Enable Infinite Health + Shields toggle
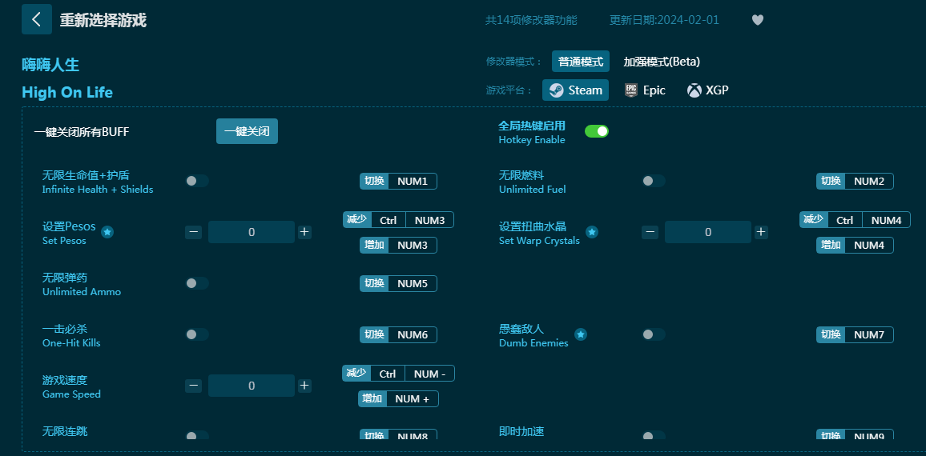The width and height of the screenshot is (926, 456). [x=197, y=181]
